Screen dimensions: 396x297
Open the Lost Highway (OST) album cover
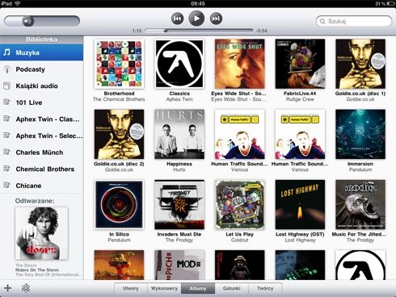pyautogui.click(x=300, y=204)
